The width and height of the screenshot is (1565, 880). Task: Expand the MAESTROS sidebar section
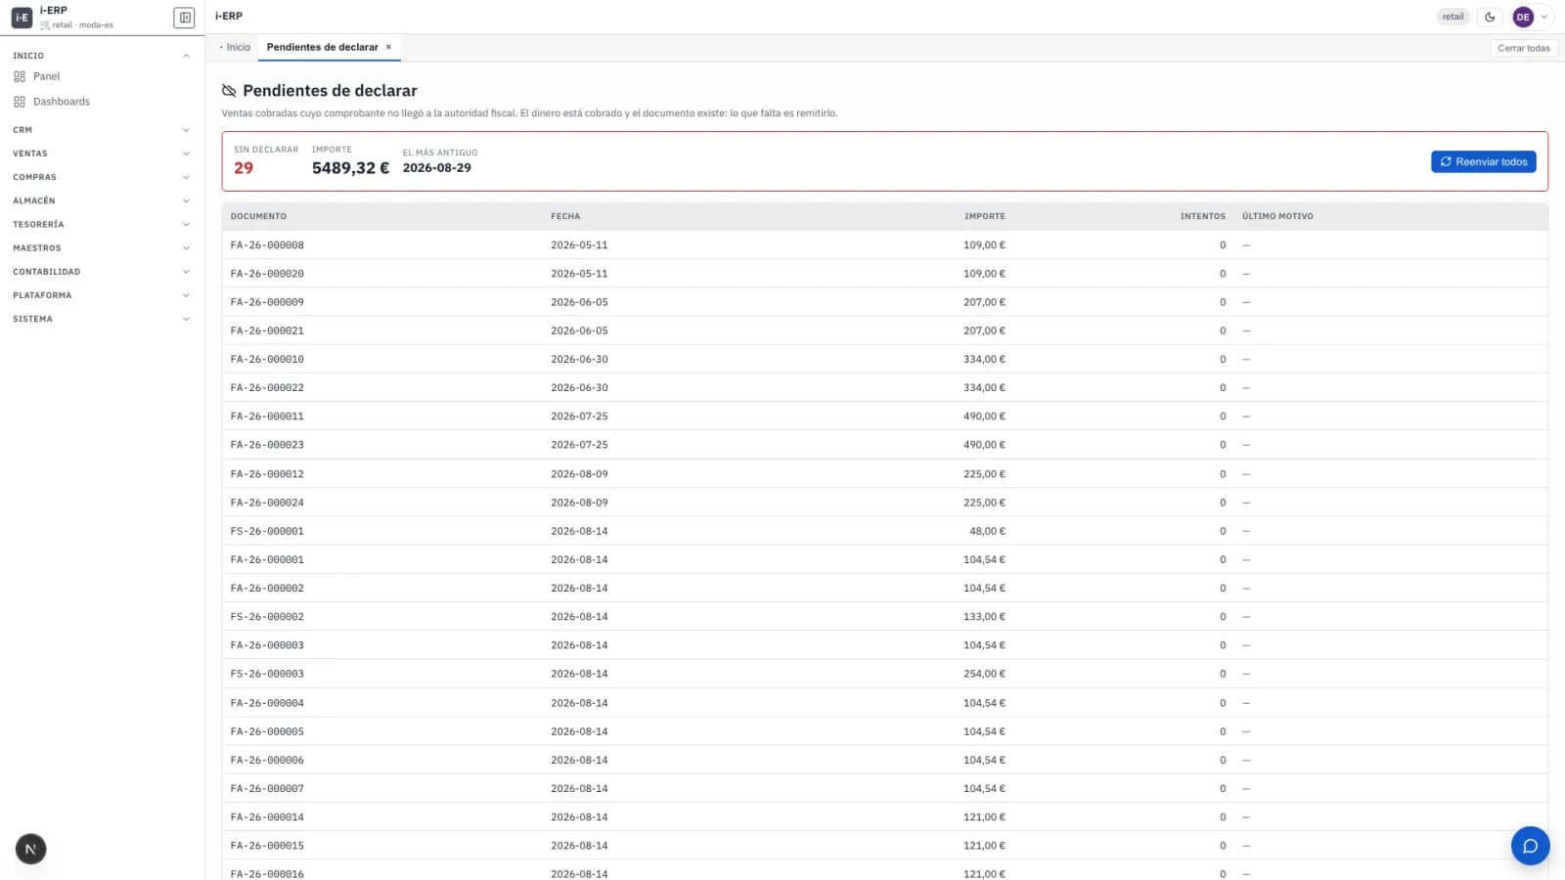click(x=102, y=248)
